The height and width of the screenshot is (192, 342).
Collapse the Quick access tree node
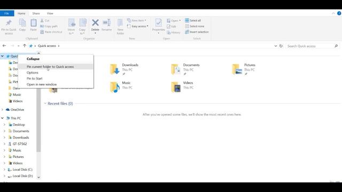coord(2,56)
